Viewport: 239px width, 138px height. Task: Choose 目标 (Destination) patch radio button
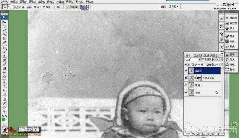click(44, 7)
